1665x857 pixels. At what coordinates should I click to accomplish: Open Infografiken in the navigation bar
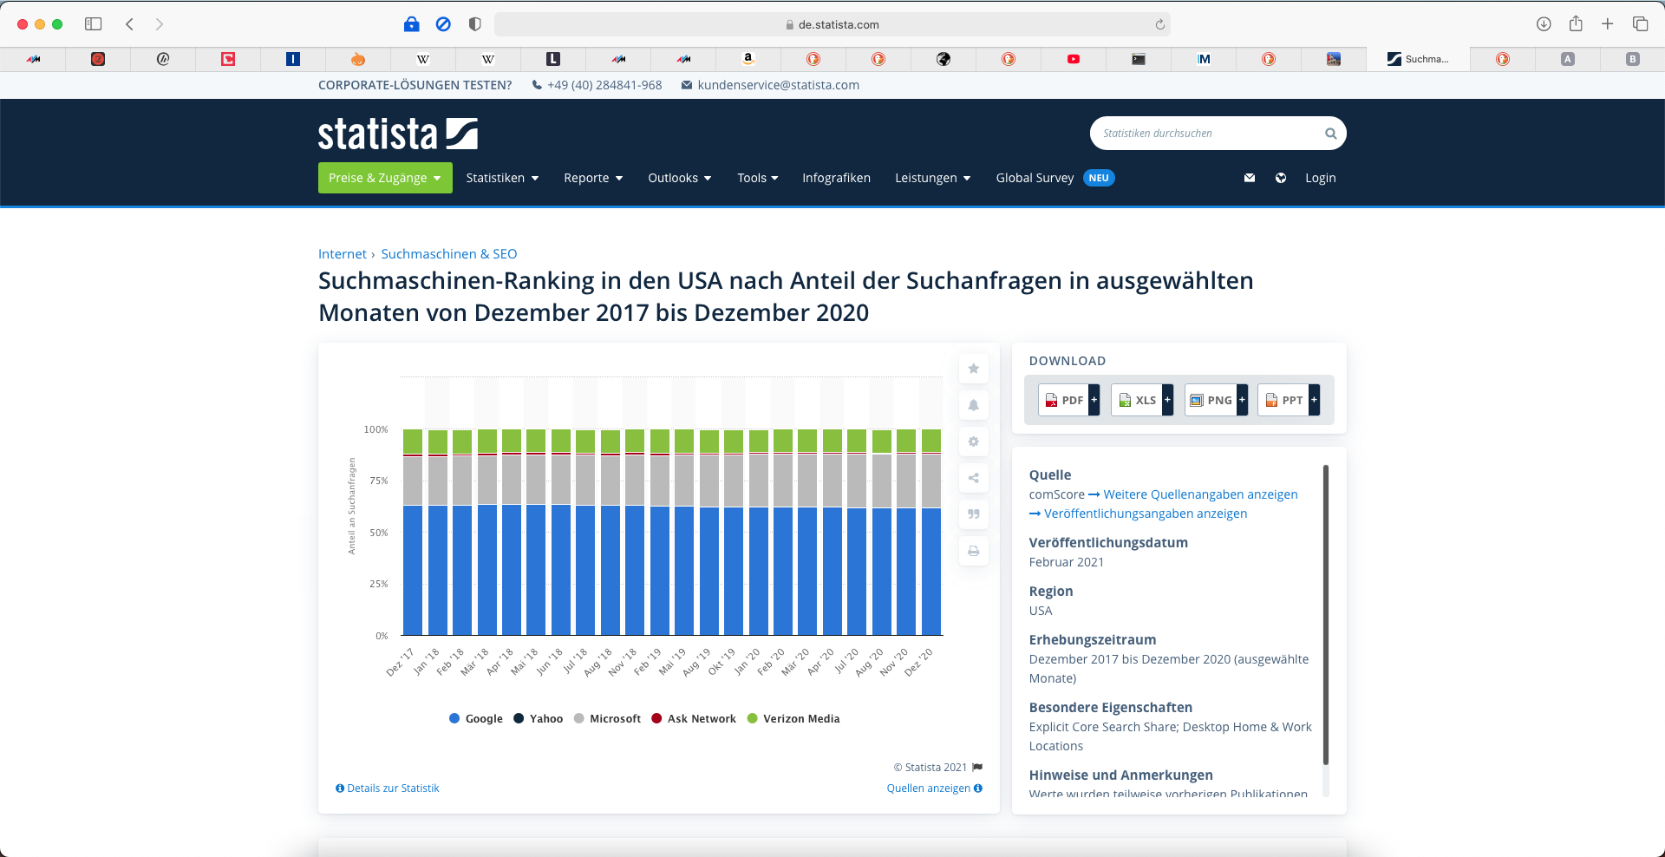[x=836, y=178]
